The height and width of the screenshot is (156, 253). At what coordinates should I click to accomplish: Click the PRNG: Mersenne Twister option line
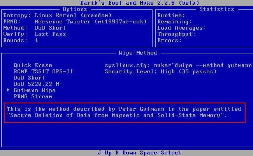(75, 22)
